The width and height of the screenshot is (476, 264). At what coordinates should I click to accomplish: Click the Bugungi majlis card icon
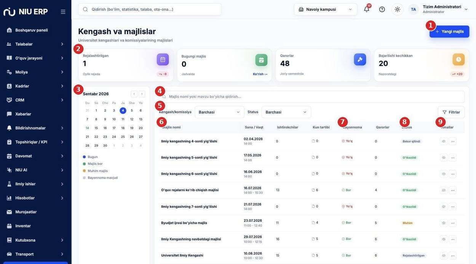tap(261, 60)
